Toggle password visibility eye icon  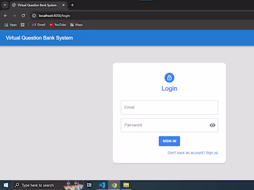click(212, 125)
